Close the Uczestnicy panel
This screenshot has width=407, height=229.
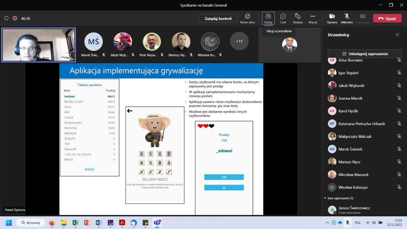[x=397, y=35]
